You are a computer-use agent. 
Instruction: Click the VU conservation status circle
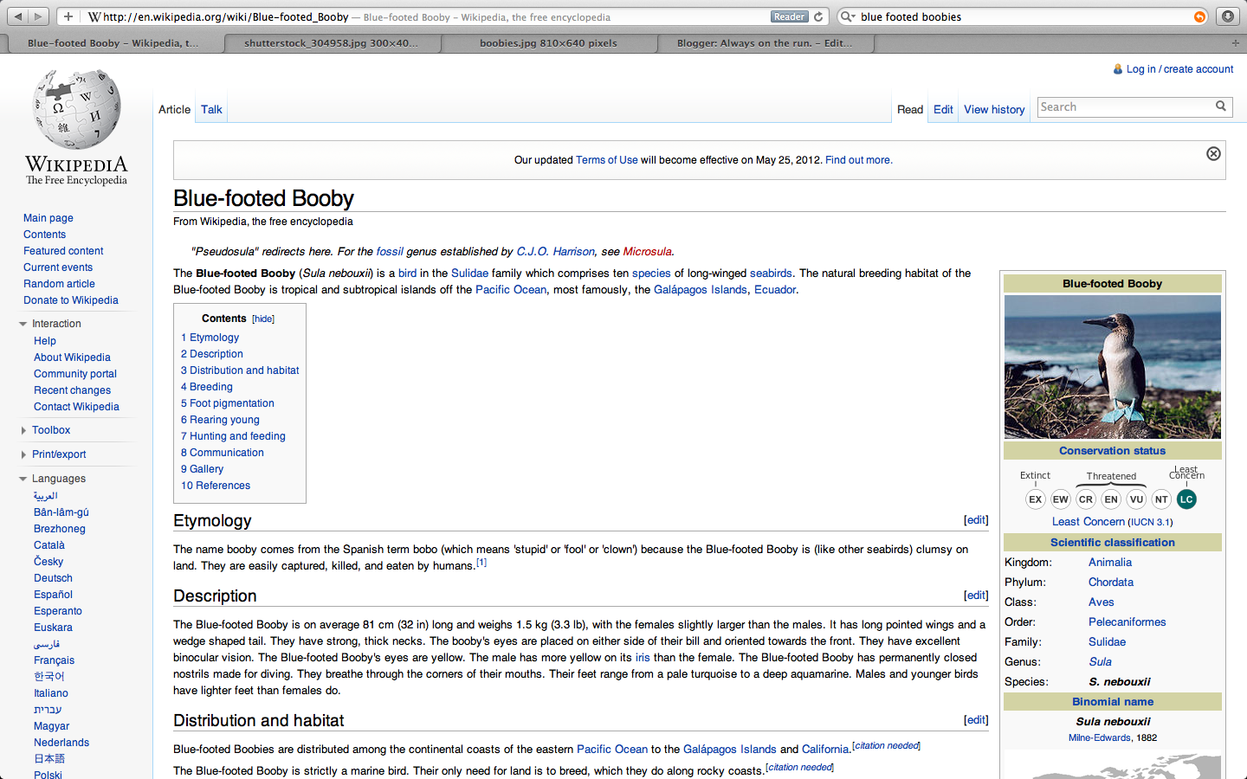point(1136,499)
